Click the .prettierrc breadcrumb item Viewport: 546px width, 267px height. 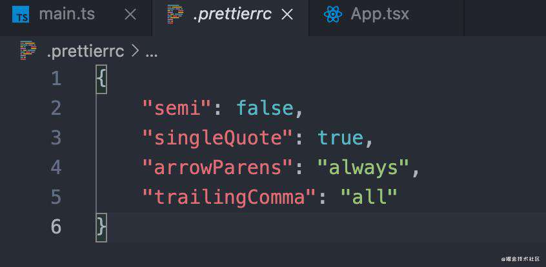click(x=85, y=52)
